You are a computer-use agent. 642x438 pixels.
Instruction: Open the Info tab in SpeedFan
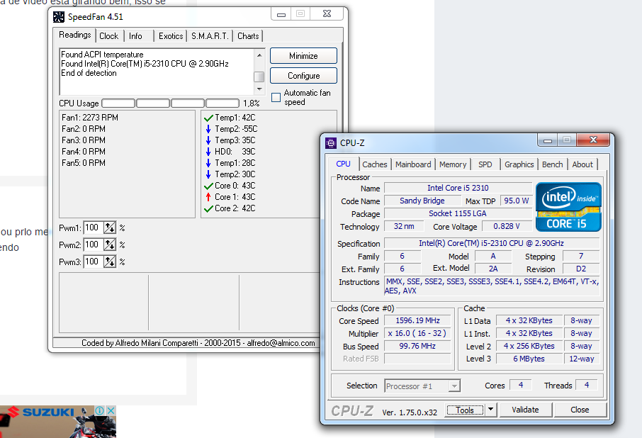pyautogui.click(x=135, y=36)
